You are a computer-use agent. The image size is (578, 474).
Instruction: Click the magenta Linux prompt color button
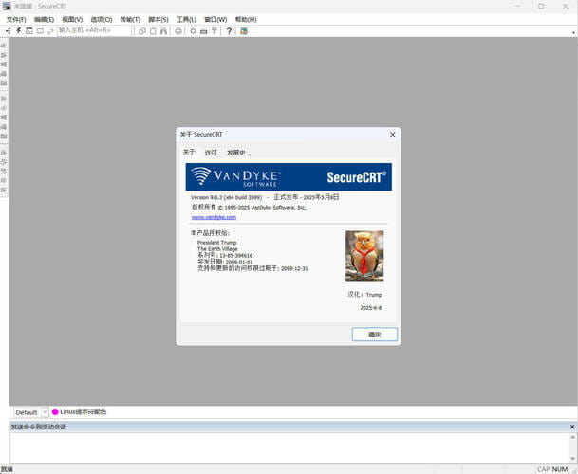[x=55, y=412]
